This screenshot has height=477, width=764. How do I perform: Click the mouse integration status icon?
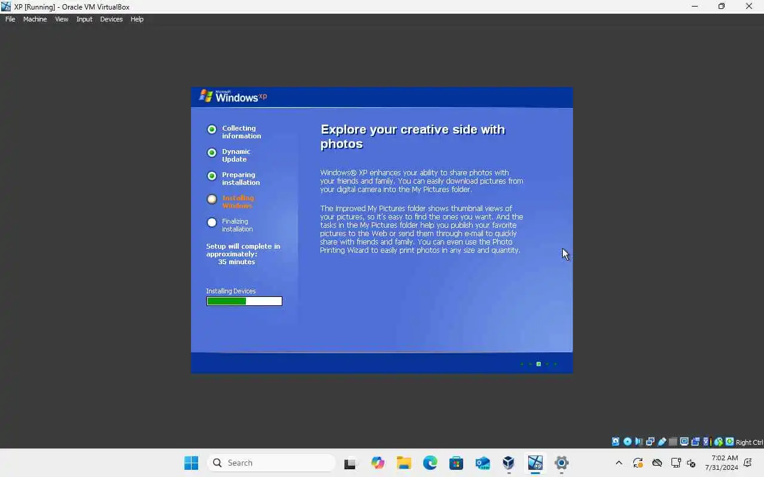pyautogui.click(x=719, y=442)
